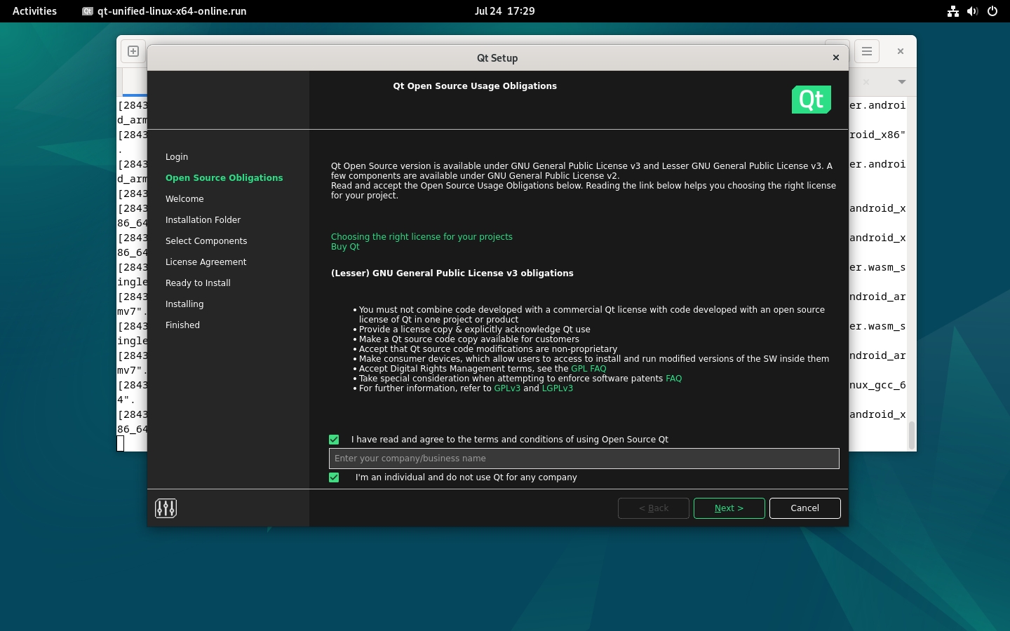Open the terminal hamburger menu
Image resolution: width=1010 pixels, height=631 pixels.
pos(867,51)
